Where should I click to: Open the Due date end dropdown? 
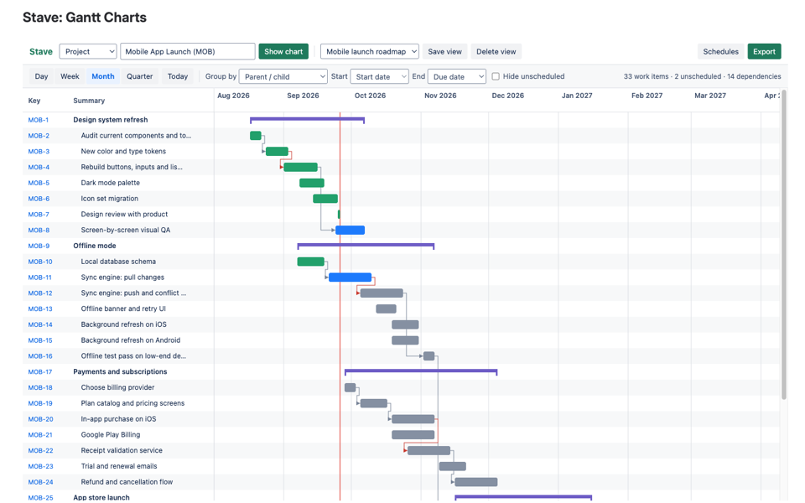[456, 76]
